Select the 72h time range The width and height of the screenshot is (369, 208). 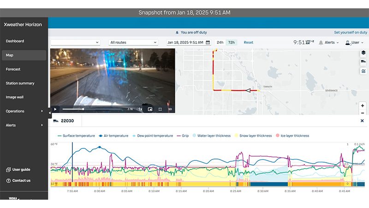click(x=232, y=43)
